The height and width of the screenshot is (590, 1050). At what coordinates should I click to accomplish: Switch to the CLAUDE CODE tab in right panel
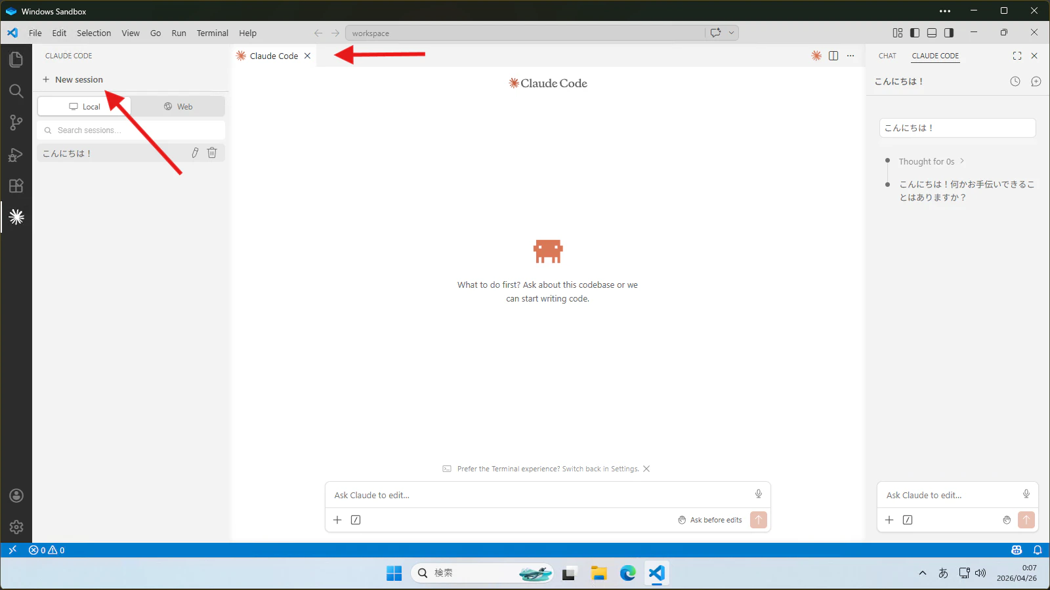(x=935, y=56)
